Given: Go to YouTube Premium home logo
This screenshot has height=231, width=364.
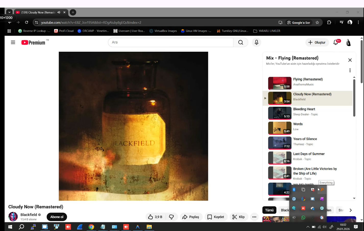Looking at the screenshot, I should (33, 43).
